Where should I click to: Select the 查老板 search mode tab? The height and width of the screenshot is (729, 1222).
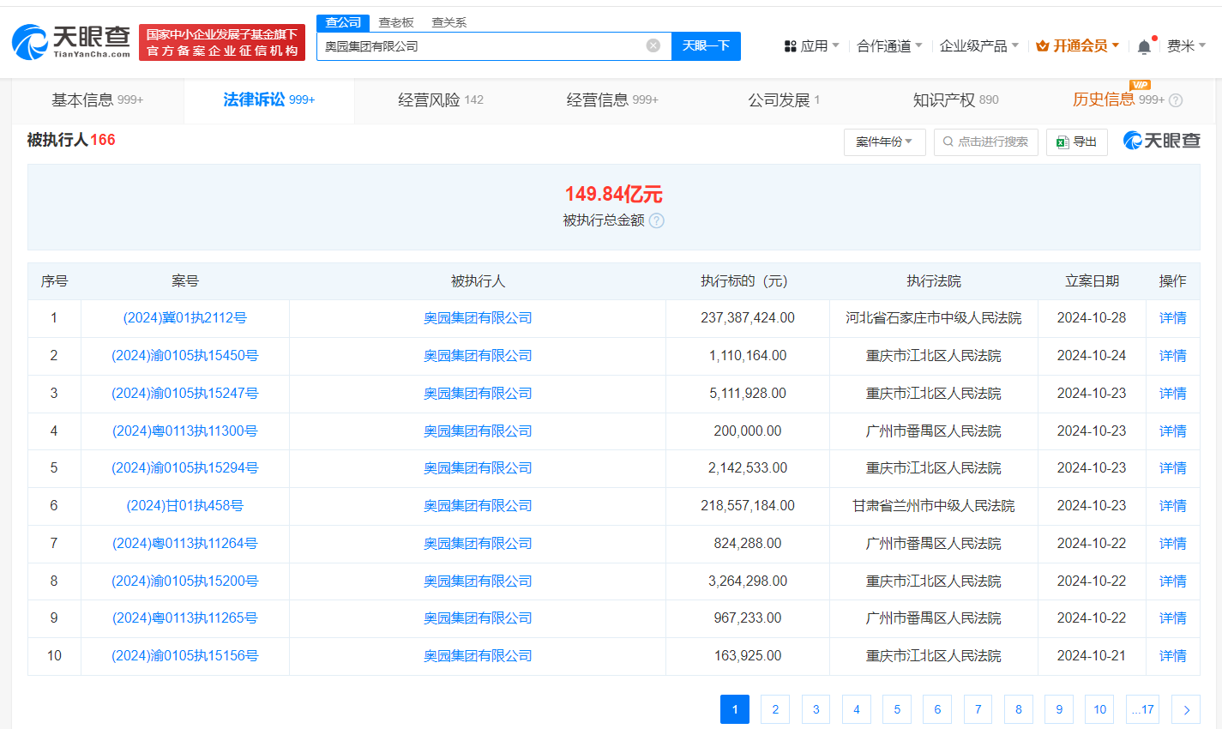pyautogui.click(x=396, y=22)
